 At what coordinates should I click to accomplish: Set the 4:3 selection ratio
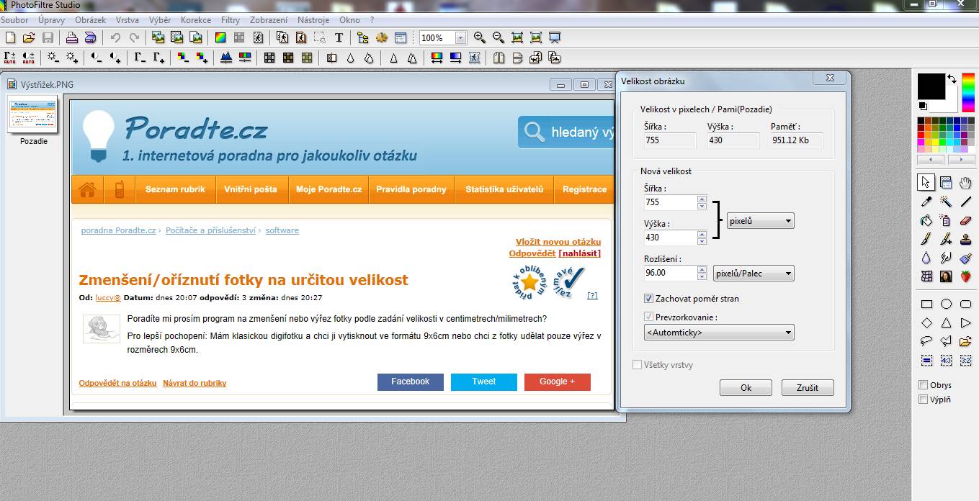(x=946, y=360)
